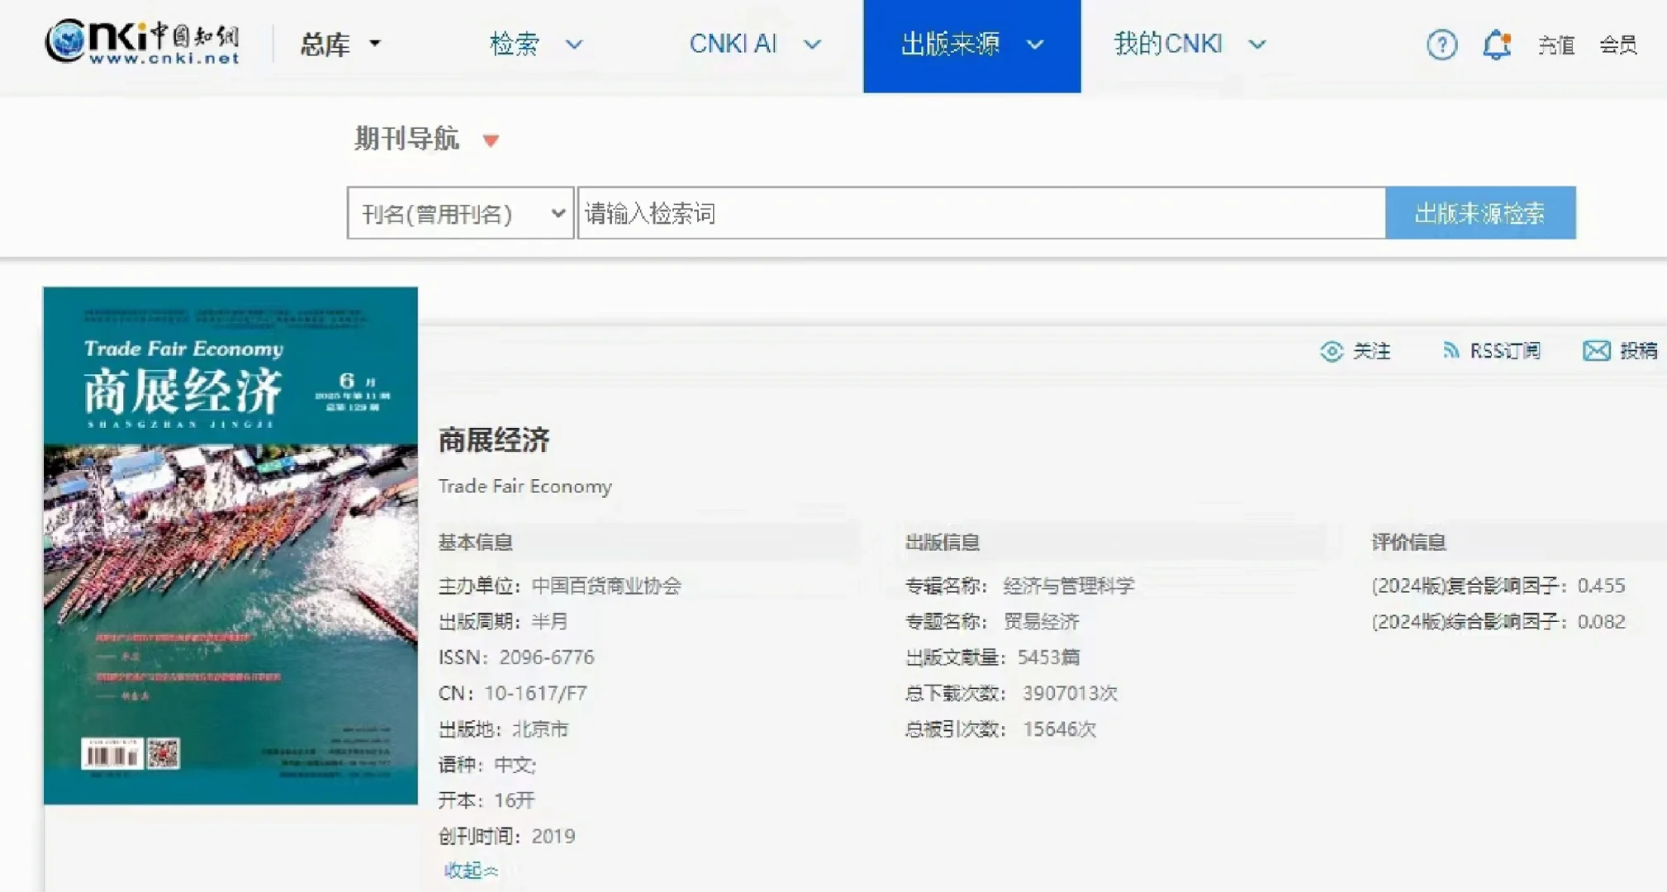Open the help question-mark icon

[1441, 45]
